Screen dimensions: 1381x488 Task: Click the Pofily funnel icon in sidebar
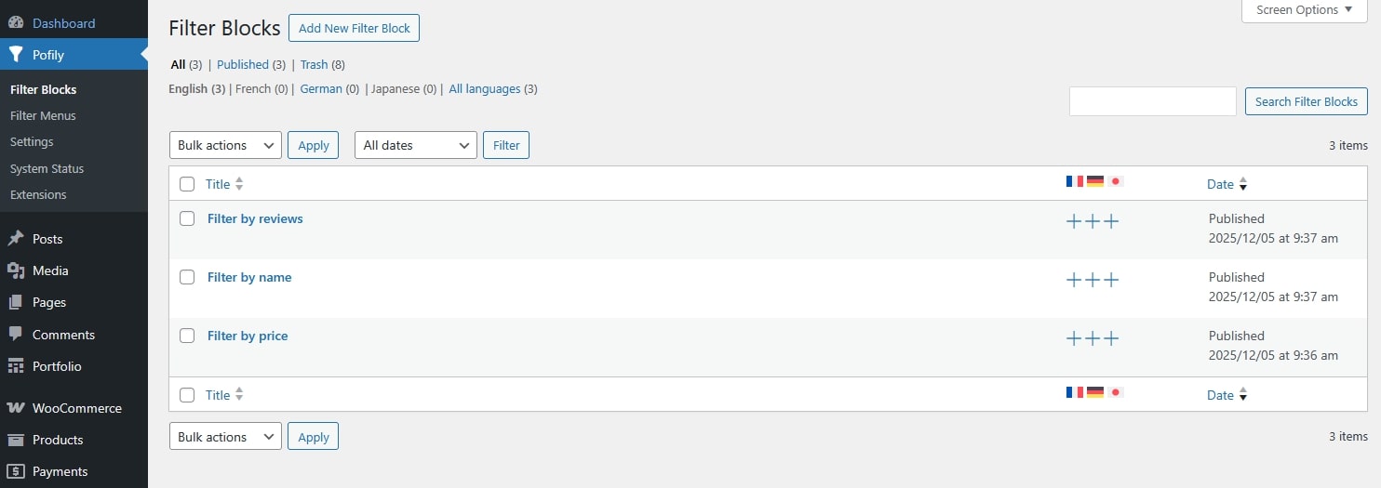pyautogui.click(x=16, y=55)
